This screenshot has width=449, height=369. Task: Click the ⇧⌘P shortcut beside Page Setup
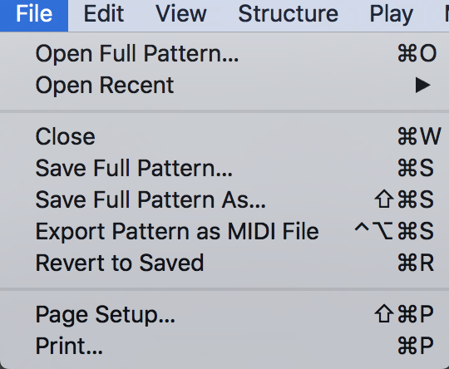click(x=404, y=314)
